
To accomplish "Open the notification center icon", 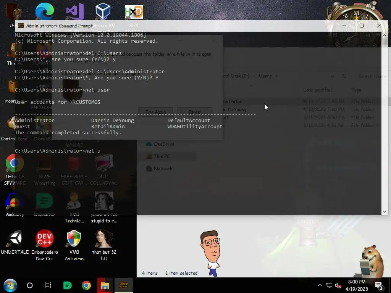I will click(379, 286).
